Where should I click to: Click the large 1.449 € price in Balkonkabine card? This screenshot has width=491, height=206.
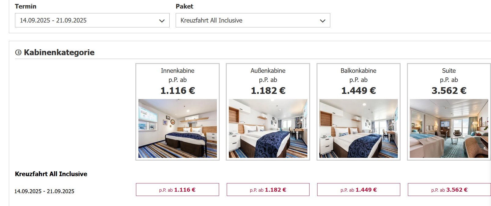[358, 91]
